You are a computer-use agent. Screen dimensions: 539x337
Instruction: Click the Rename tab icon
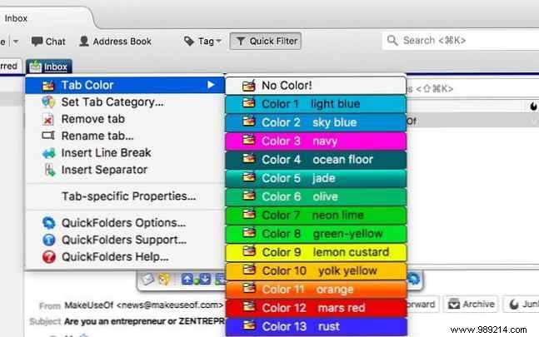click(x=48, y=136)
